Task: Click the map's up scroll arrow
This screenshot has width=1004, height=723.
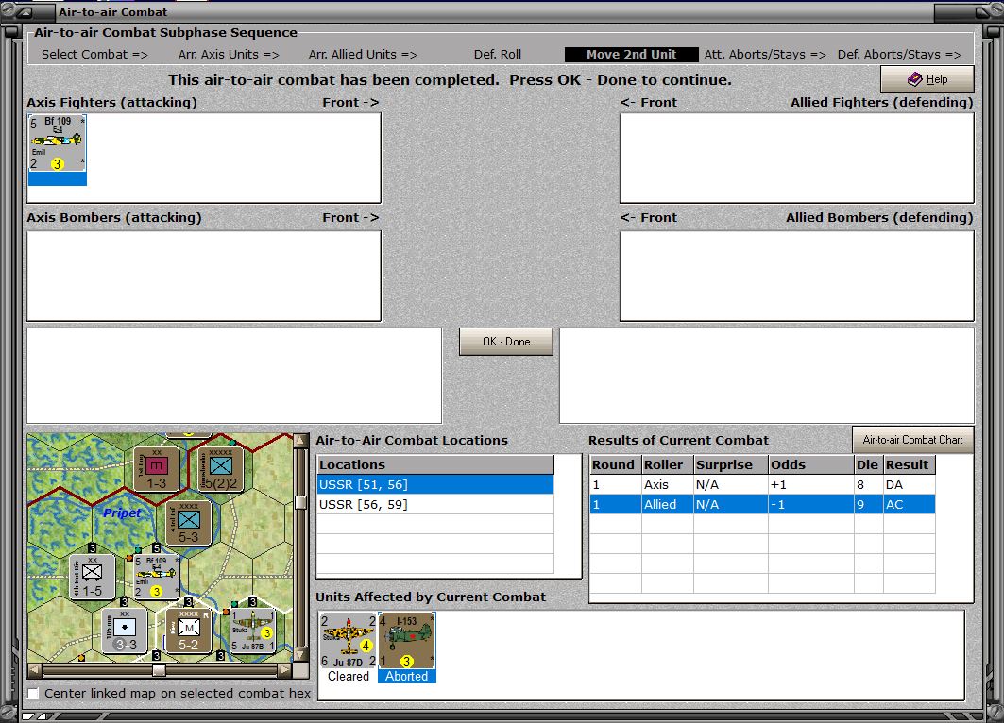Action: click(300, 441)
